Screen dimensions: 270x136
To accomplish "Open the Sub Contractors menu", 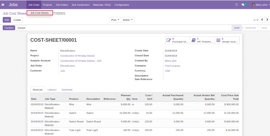I will point(80,5).
